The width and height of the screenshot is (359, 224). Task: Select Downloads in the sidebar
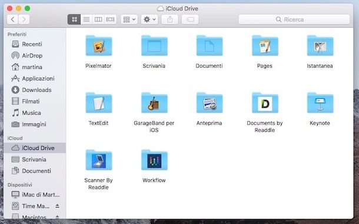pyautogui.click(x=35, y=90)
